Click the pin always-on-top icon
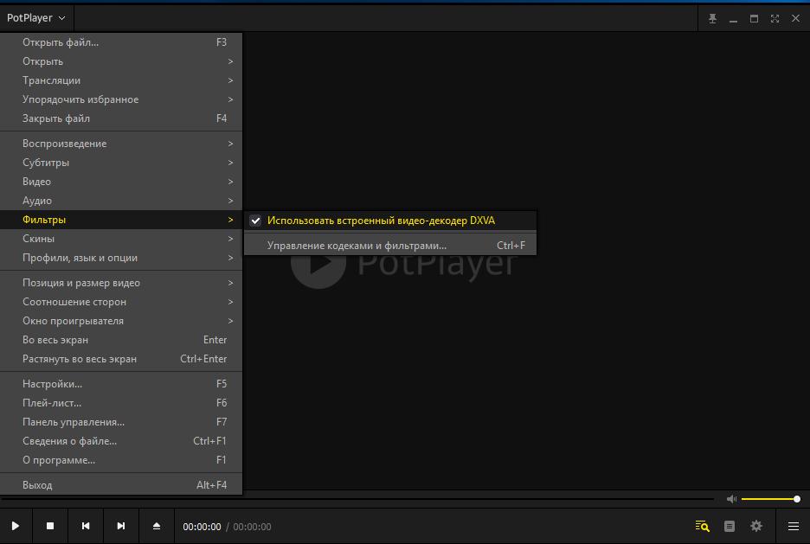This screenshot has height=544, width=810. pos(713,18)
